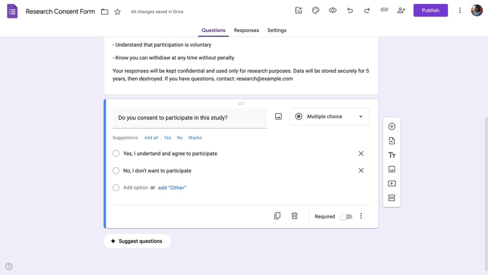Click the redo arrow icon
Screen dimensions: 488x275
coord(367,10)
